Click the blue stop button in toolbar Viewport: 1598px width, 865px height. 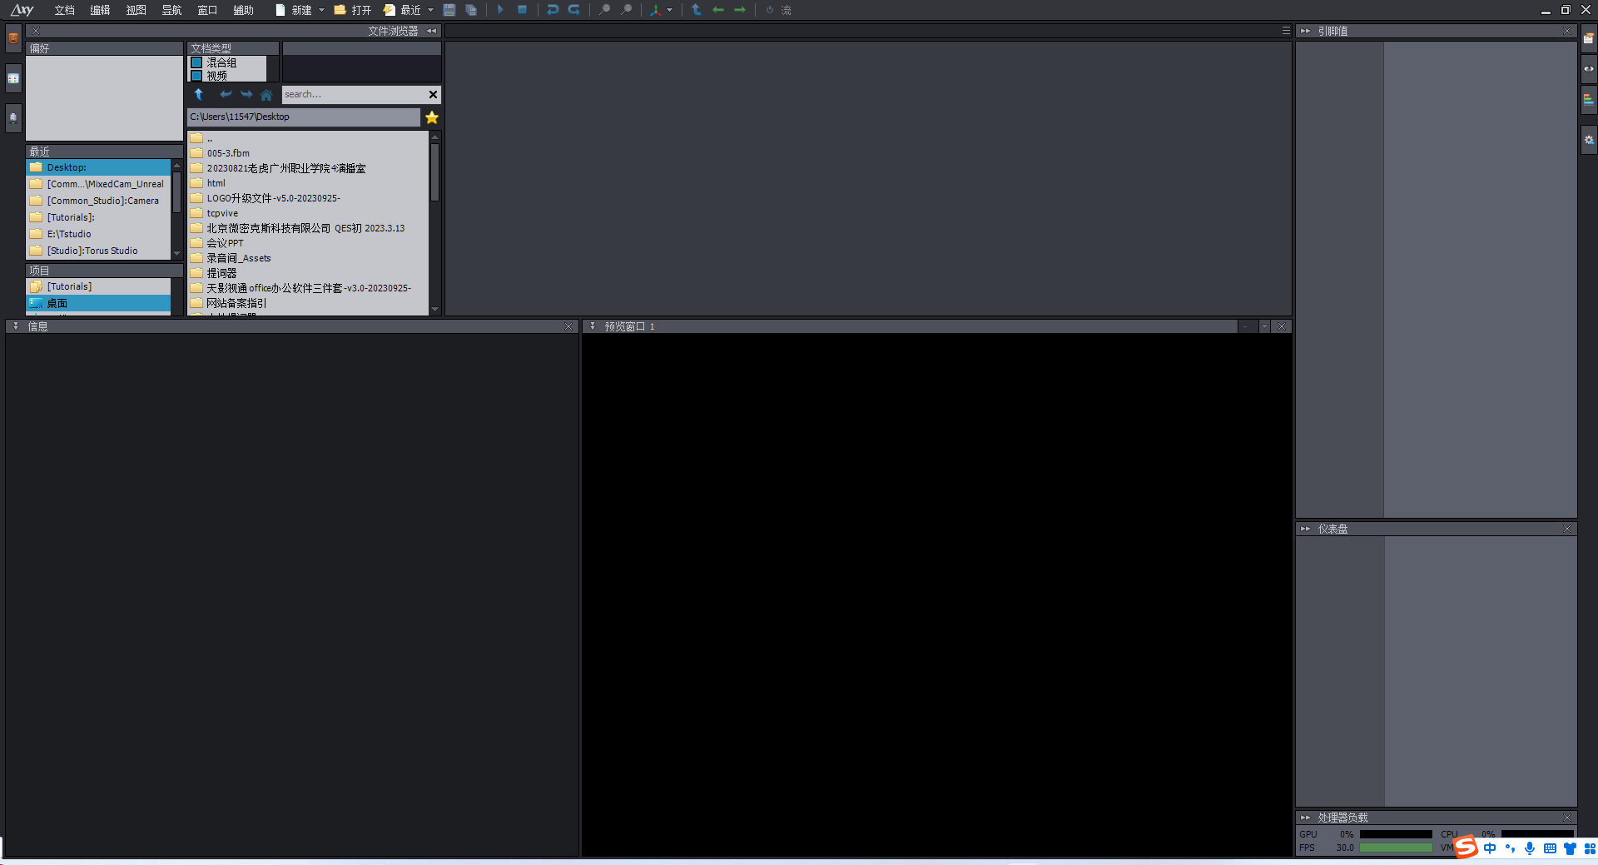pos(522,10)
